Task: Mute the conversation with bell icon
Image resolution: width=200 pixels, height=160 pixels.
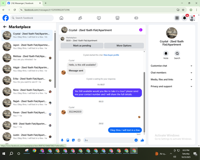Action: 166,54
